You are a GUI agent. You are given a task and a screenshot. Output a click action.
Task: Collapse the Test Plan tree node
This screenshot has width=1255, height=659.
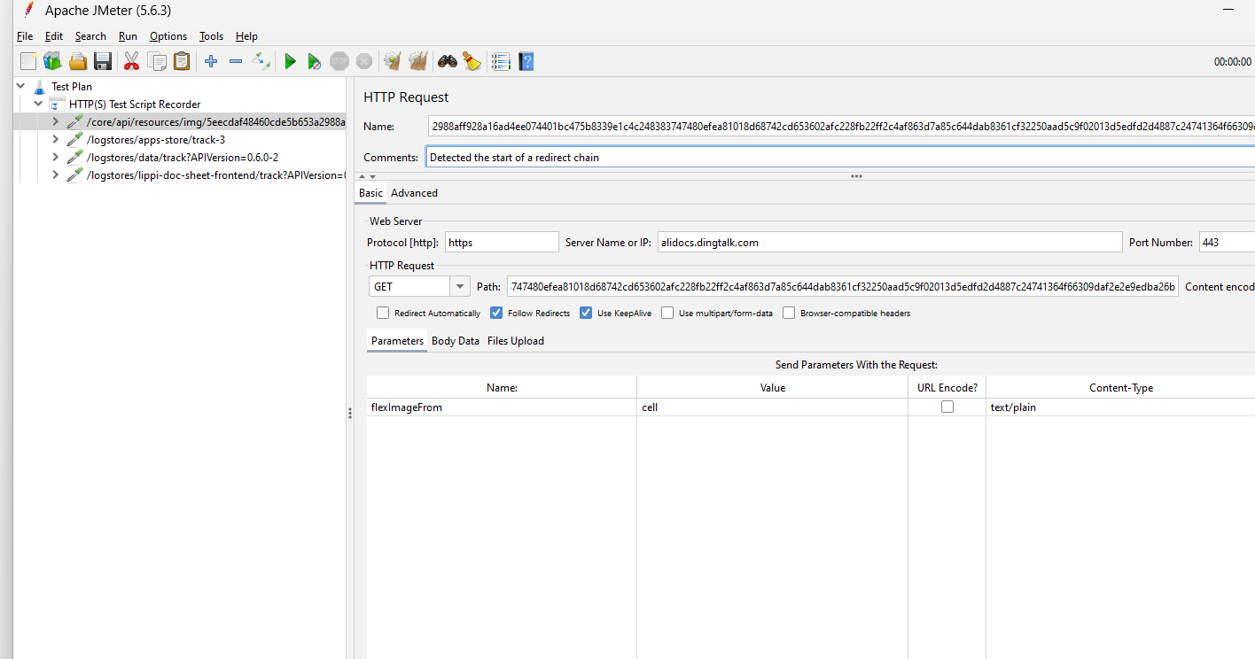(x=20, y=87)
